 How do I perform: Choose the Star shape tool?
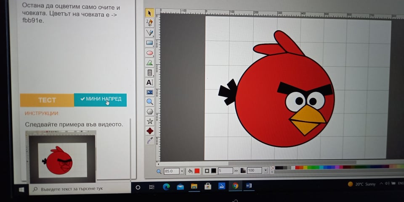[x=150, y=121]
